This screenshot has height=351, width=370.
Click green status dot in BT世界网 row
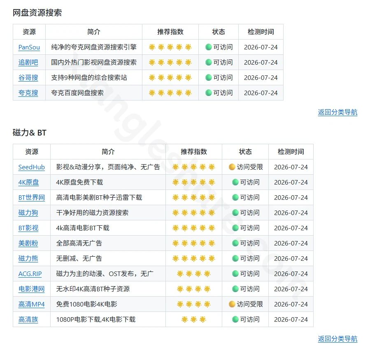pyautogui.click(x=235, y=197)
